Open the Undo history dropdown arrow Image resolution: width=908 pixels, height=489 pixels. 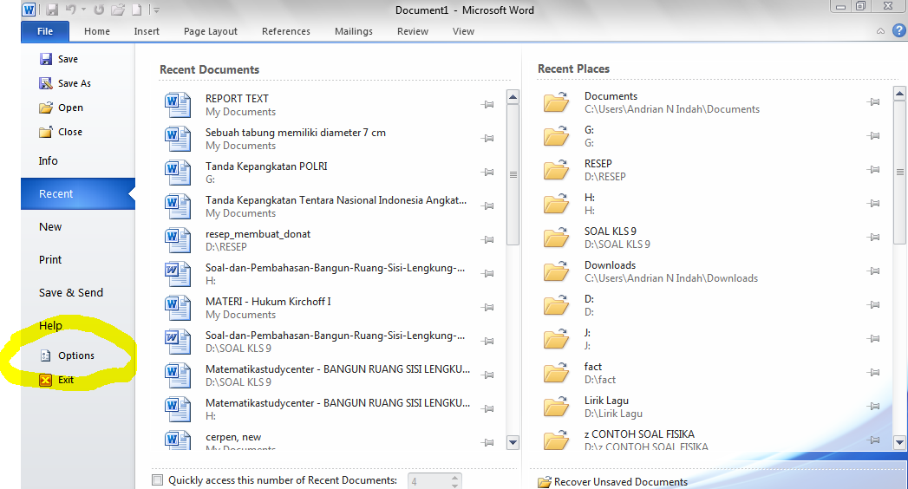point(84,10)
